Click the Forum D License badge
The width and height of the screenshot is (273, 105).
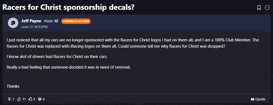click(x=76, y=21)
